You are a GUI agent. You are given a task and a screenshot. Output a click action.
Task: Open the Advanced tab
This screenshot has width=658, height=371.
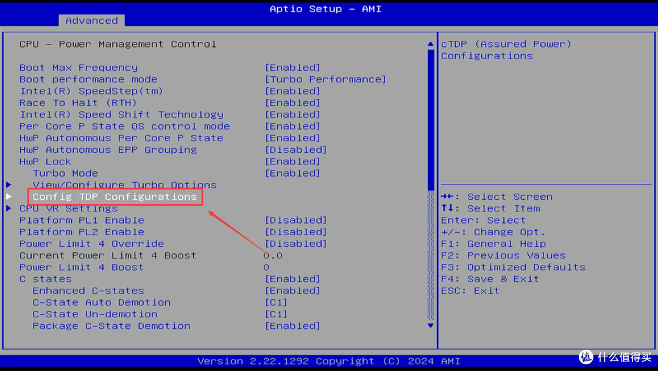point(91,21)
